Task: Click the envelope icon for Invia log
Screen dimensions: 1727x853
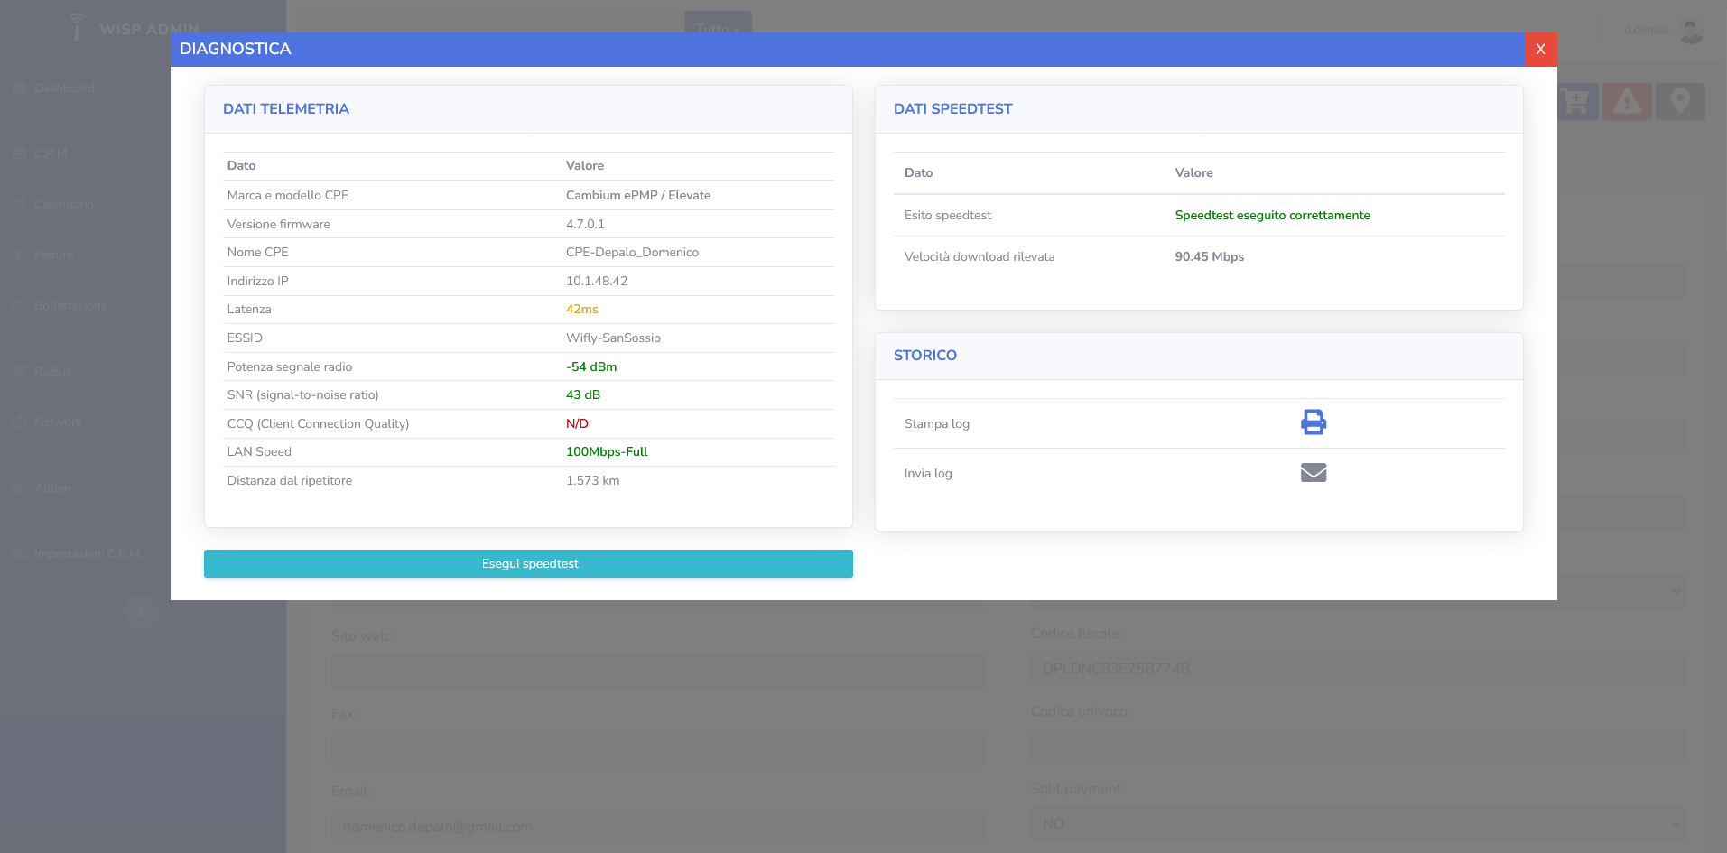Action: coord(1314,472)
